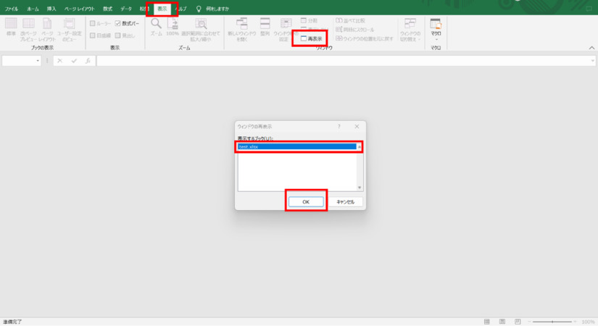The height and width of the screenshot is (326, 598).
Task: Toggle the ルーラー checkbox
Action: [93, 23]
